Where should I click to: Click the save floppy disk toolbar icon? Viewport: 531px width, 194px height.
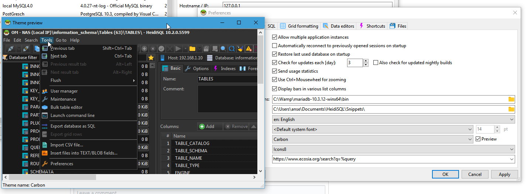pyautogui.click(x=206, y=49)
